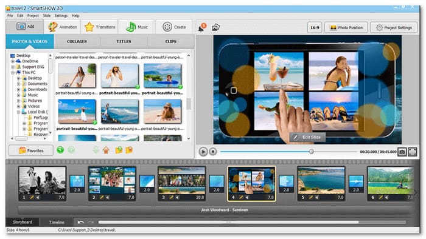426x239 pixels.
Task: Take a snapshot with the camera icon
Action: pyautogui.click(x=402, y=152)
